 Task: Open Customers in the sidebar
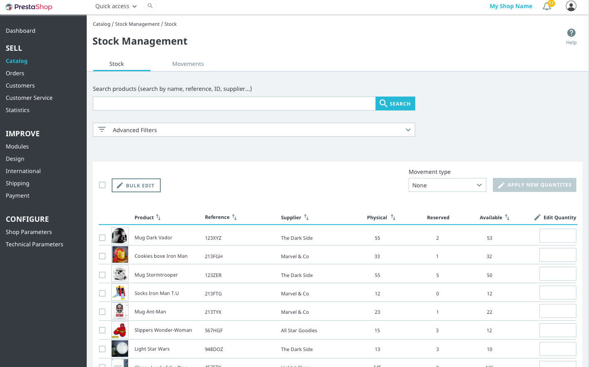tap(20, 86)
